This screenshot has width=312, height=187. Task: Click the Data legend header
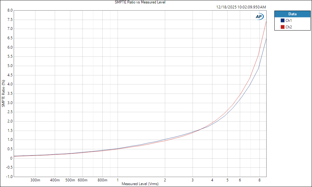pyautogui.click(x=292, y=14)
